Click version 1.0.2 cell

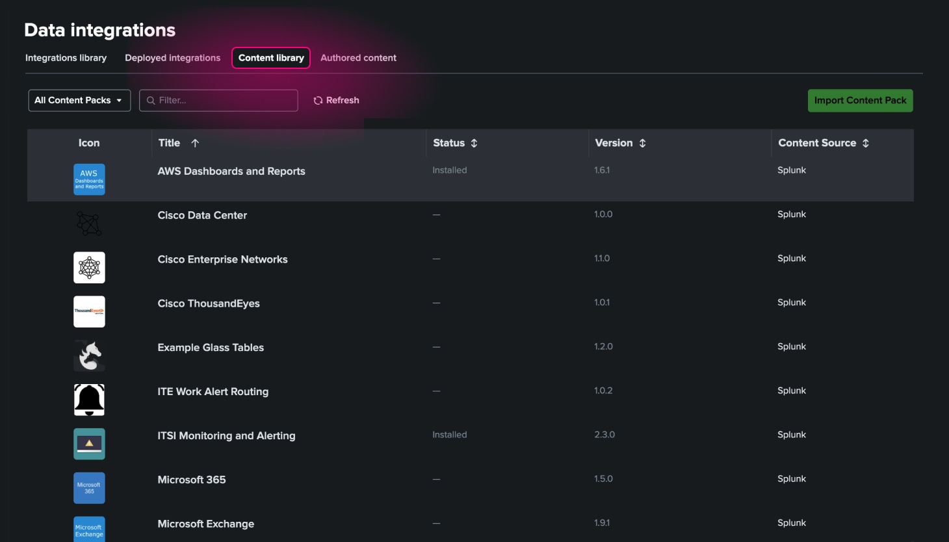(603, 391)
